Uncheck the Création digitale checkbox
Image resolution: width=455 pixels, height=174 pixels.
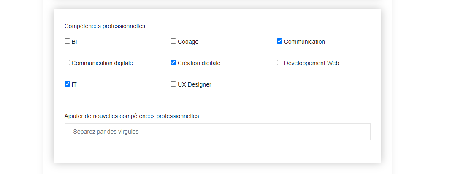coord(173,63)
